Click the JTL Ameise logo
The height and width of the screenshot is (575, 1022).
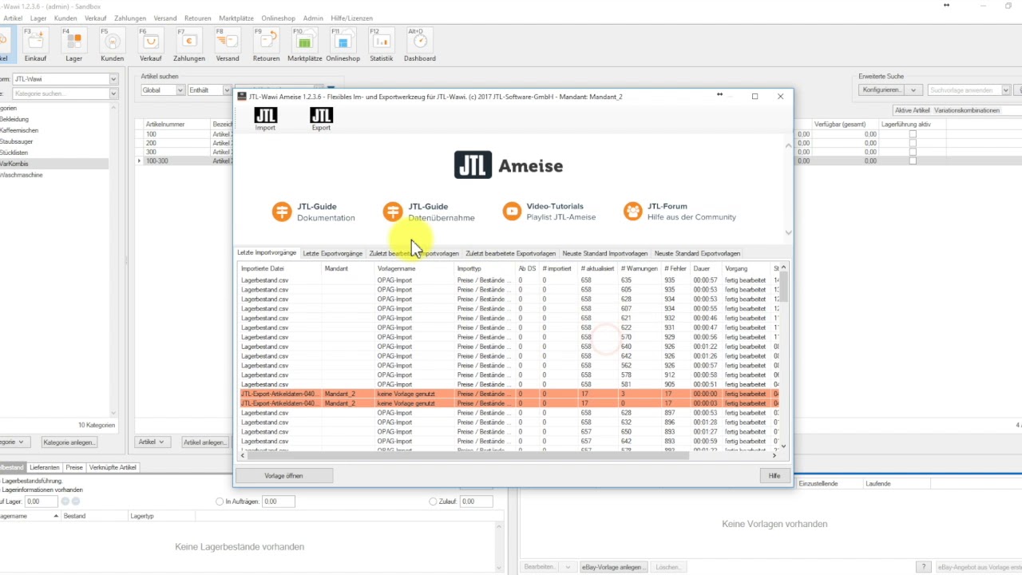(x=509, y=165)
